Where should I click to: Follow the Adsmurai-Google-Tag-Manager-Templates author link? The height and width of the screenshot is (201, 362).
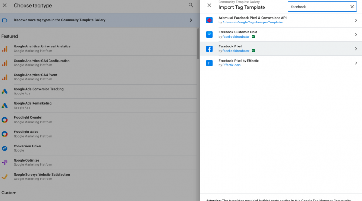coord(253,23)
